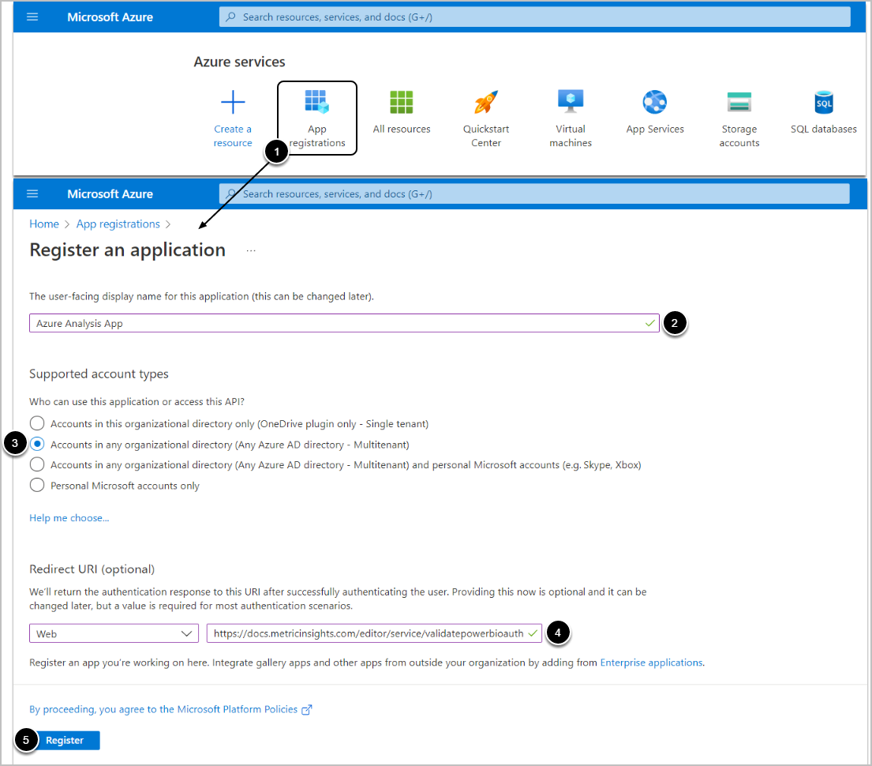Open Microsoft Platform Policies link

click(163, 709)
